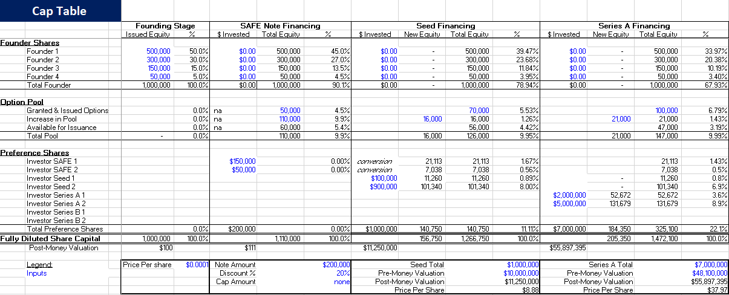This screenshot has width=729, height=295.
Task: Select the 90.1% total founder percentage
Action: click(x=342, y=85)
